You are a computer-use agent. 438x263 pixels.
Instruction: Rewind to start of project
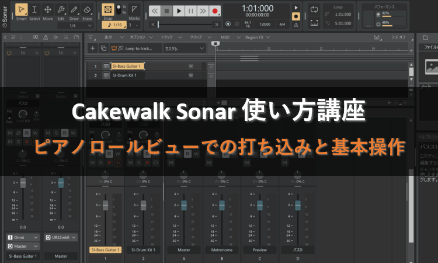(154, 11)
